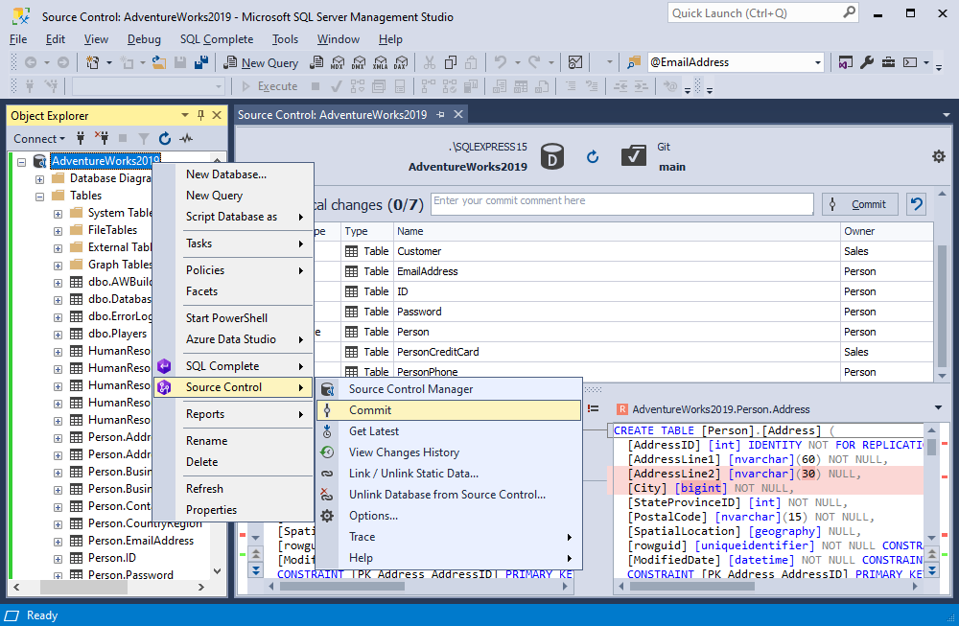
Task: Choose View Changes History menu item
Action: click(x=448, y=452)
